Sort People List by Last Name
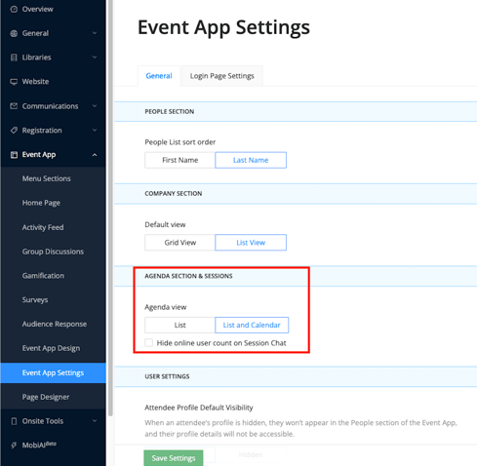Viewport: 477px width, 466px height. pos(251,160)
